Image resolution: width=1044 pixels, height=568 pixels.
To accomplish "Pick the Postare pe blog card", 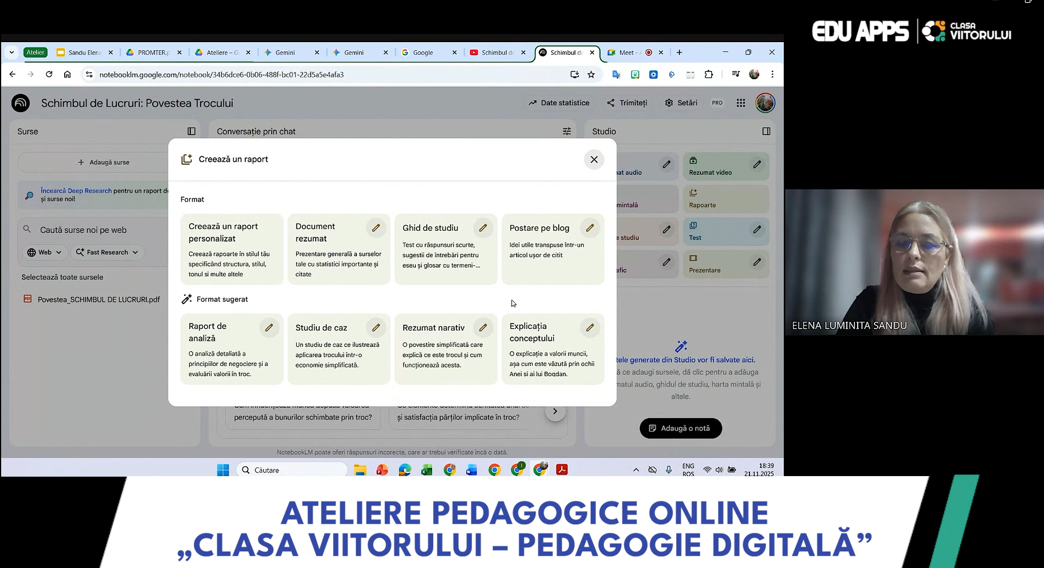I will tap(553, 249).
